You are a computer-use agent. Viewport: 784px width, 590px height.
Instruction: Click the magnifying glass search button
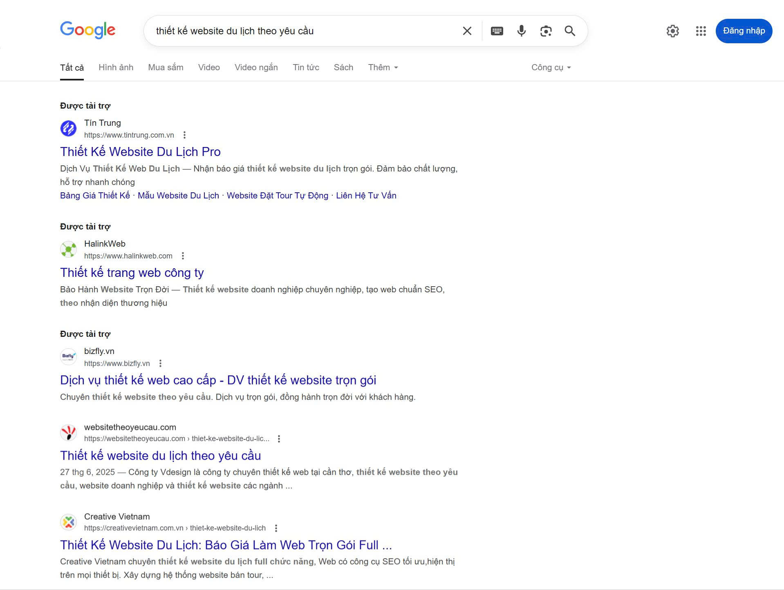point(570,31)
